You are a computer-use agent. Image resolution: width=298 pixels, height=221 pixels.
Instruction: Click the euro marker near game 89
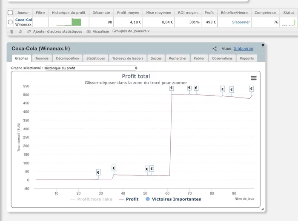pyautogui.click(x=232, y=90)
